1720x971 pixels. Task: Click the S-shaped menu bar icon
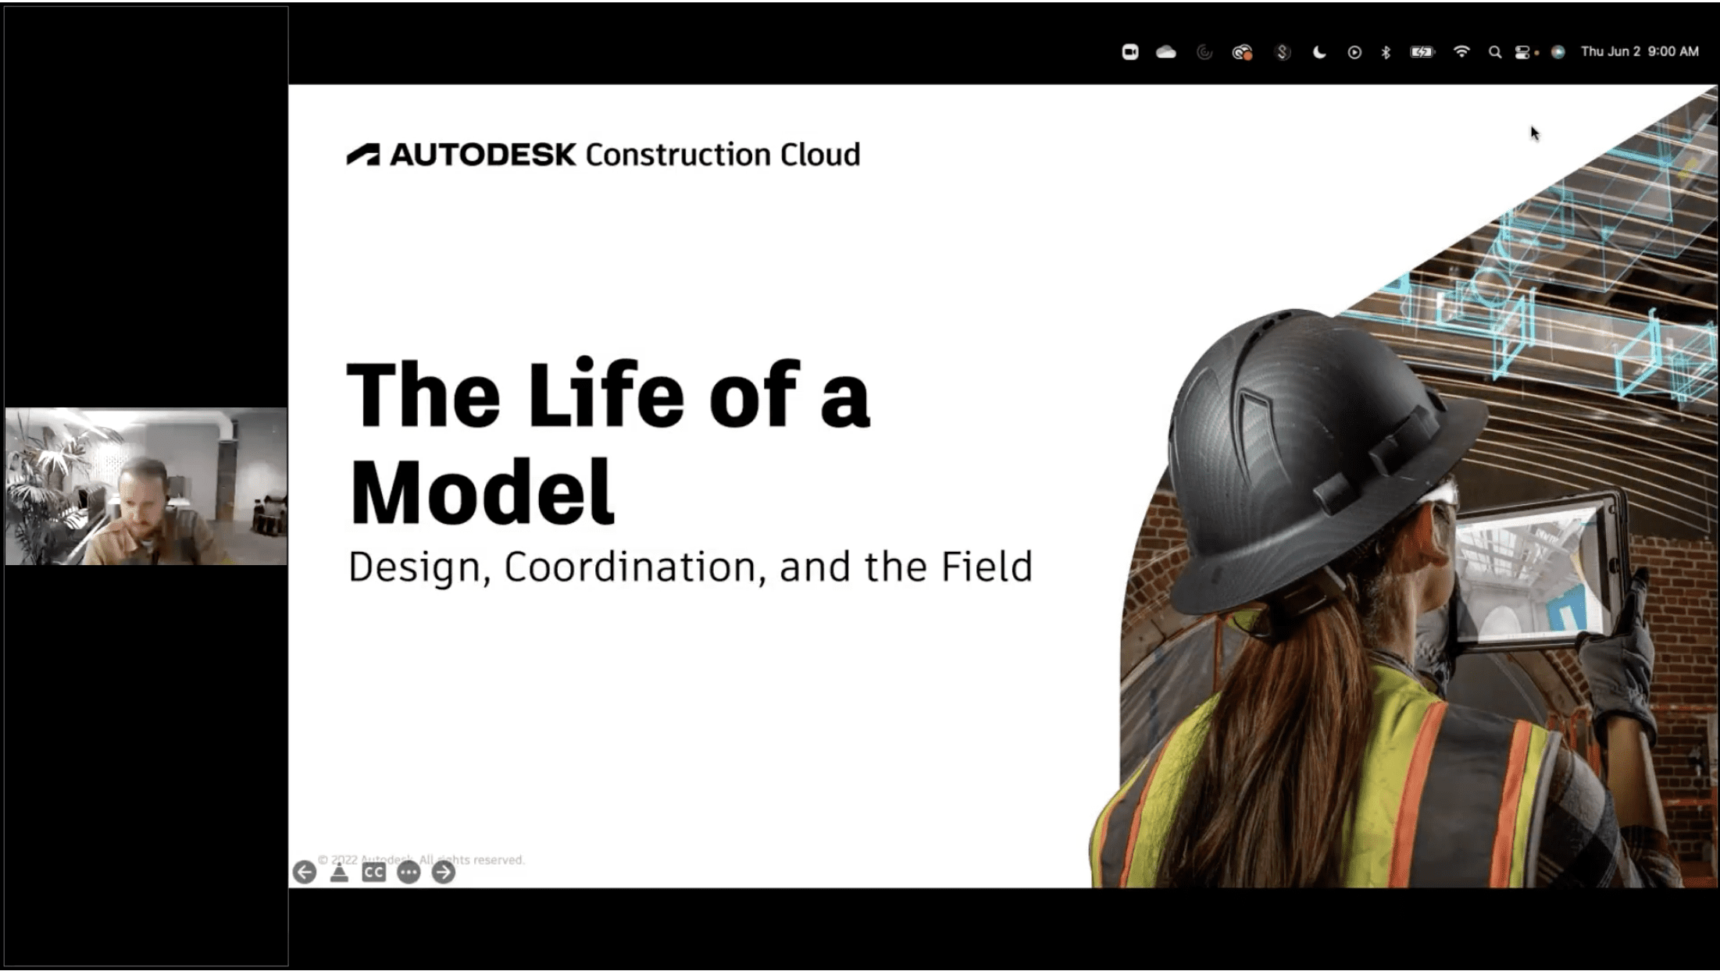pos(1282,52)
